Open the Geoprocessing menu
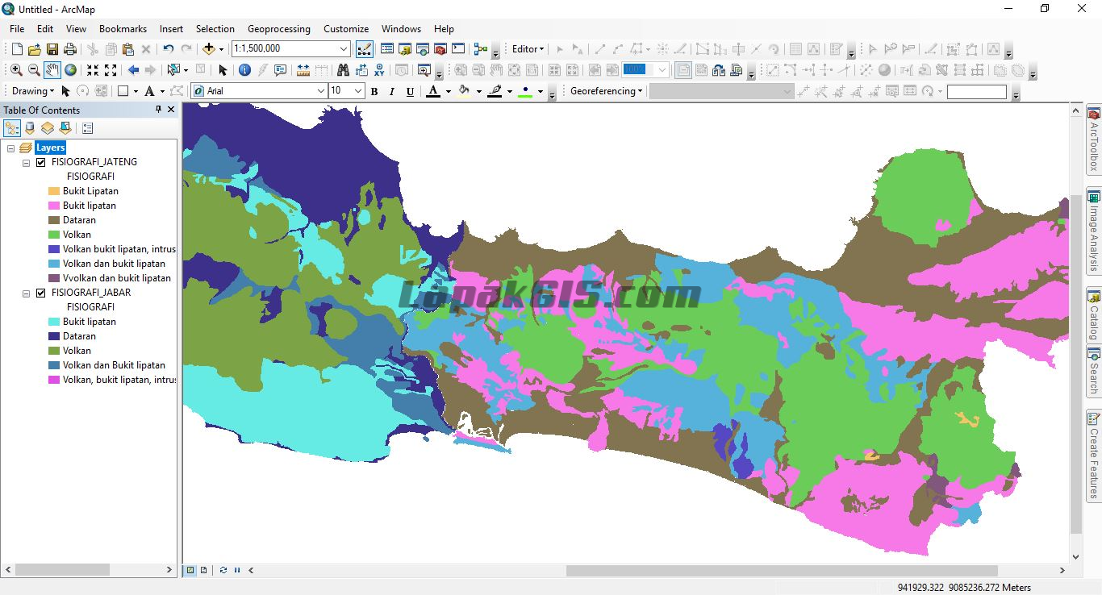This screenshot has height=595, width=1102. [x=278, y=28]
